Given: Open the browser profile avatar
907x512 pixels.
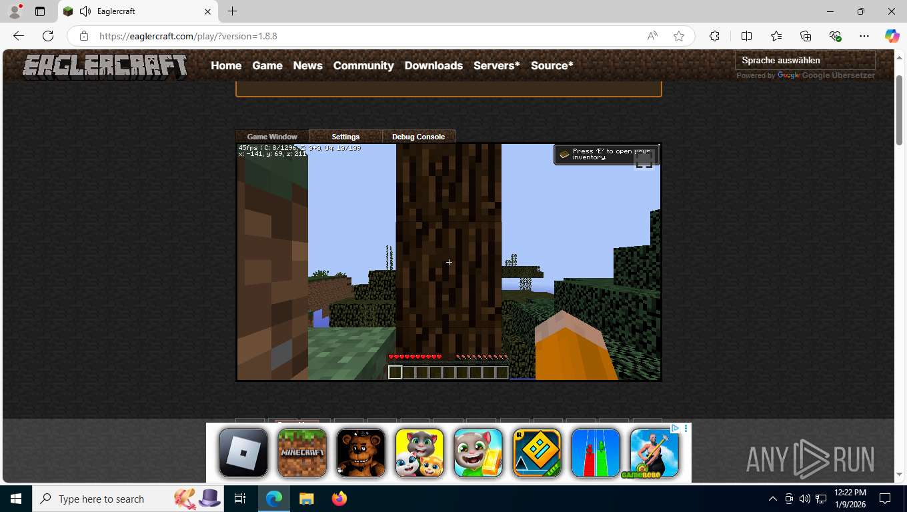Looking at the screenshot, I should [15, 11].
